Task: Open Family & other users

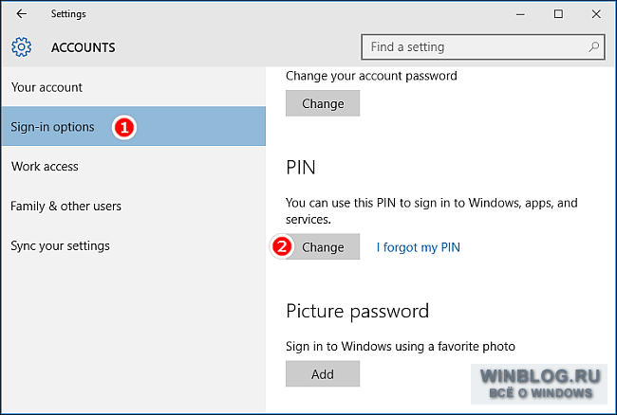Action: tap(134, 207)
